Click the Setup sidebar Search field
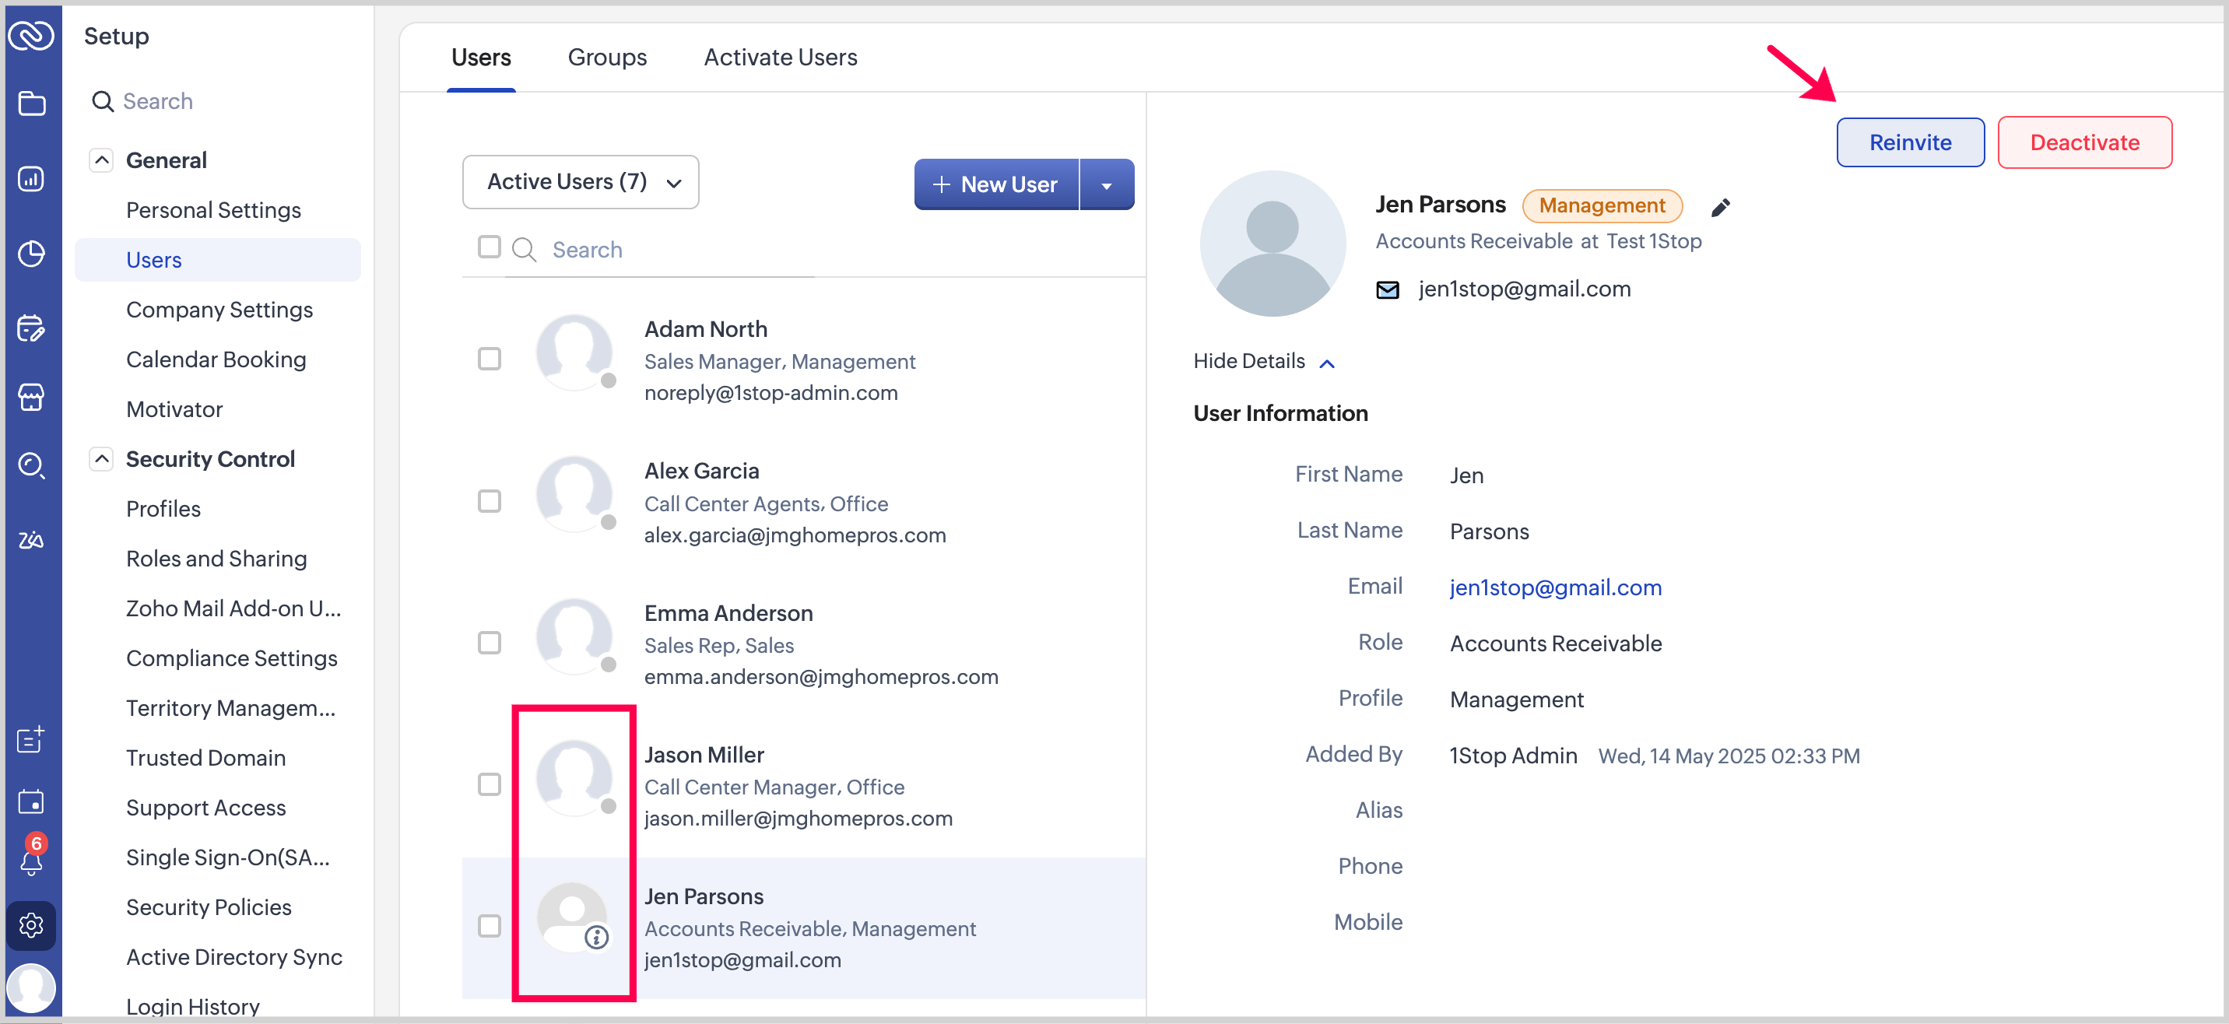 point(157,101)
